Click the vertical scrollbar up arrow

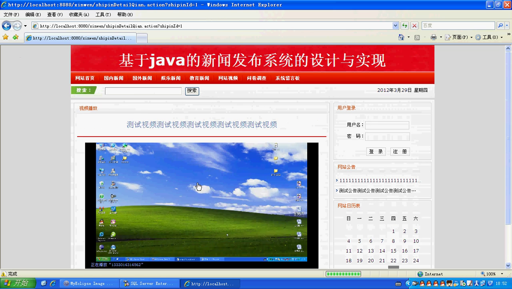[x=508, y=48]
